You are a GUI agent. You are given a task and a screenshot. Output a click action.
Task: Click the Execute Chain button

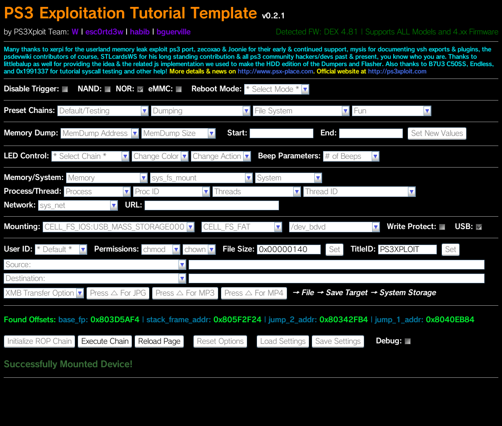[105, 342]
